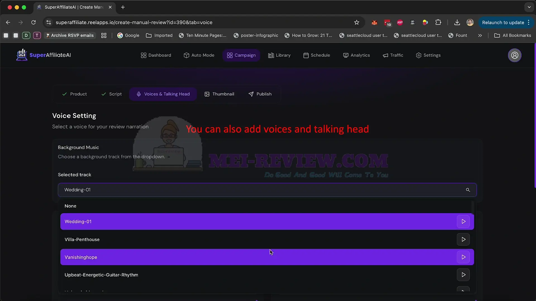Viewport: 536px width, 301px height.
Task: Open the tab search dropdown arrow
Action: point(529,7)
